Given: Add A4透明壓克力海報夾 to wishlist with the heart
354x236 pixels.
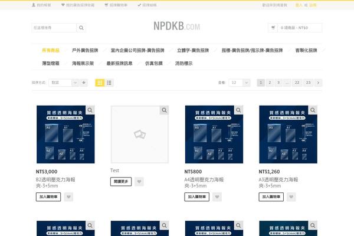Looking at the screenshot, I should tap(217, 197).
